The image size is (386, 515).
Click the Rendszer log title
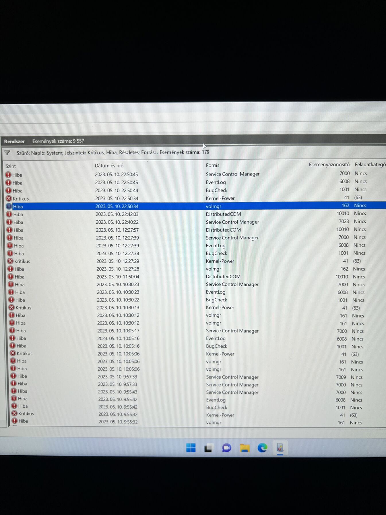pyautogui.click(x=14, y=141)
